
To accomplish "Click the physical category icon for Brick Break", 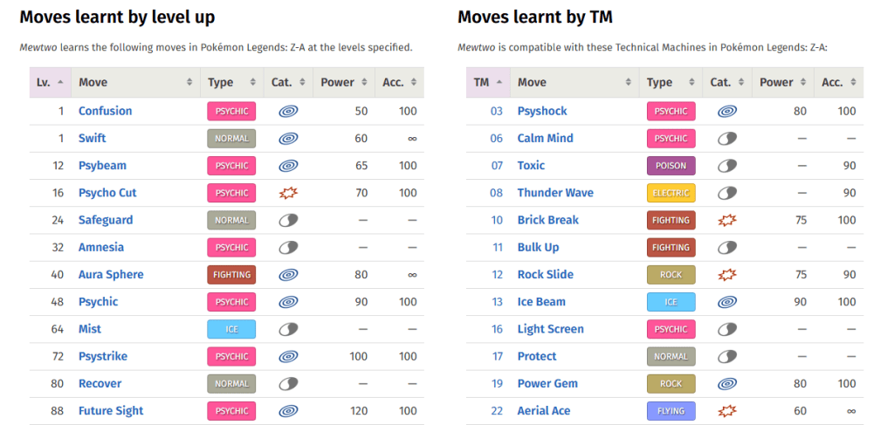I will click(727, 220).
